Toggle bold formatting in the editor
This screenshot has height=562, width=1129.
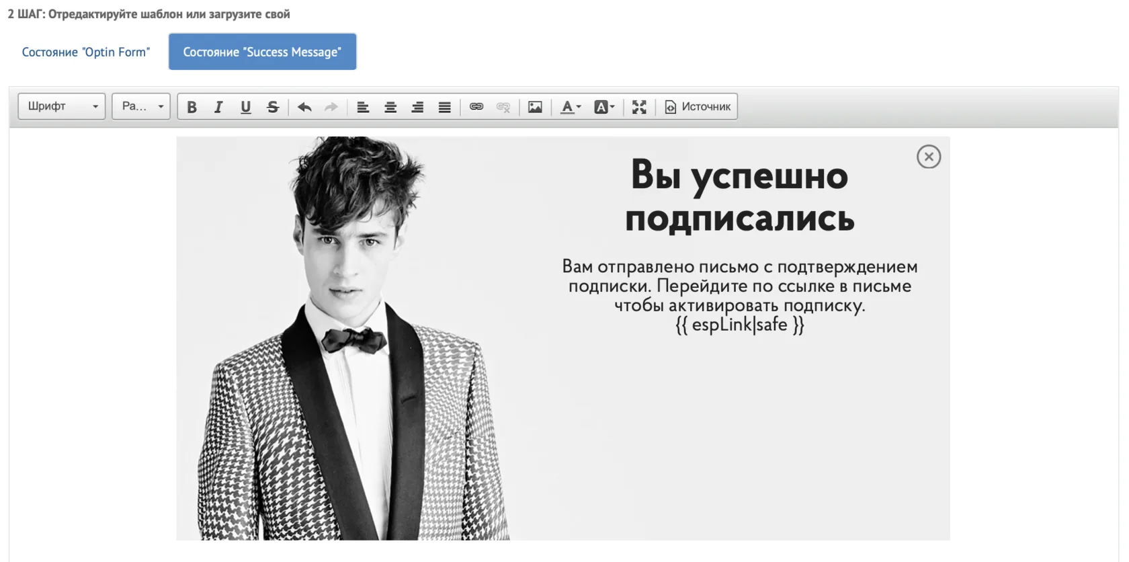192,107
